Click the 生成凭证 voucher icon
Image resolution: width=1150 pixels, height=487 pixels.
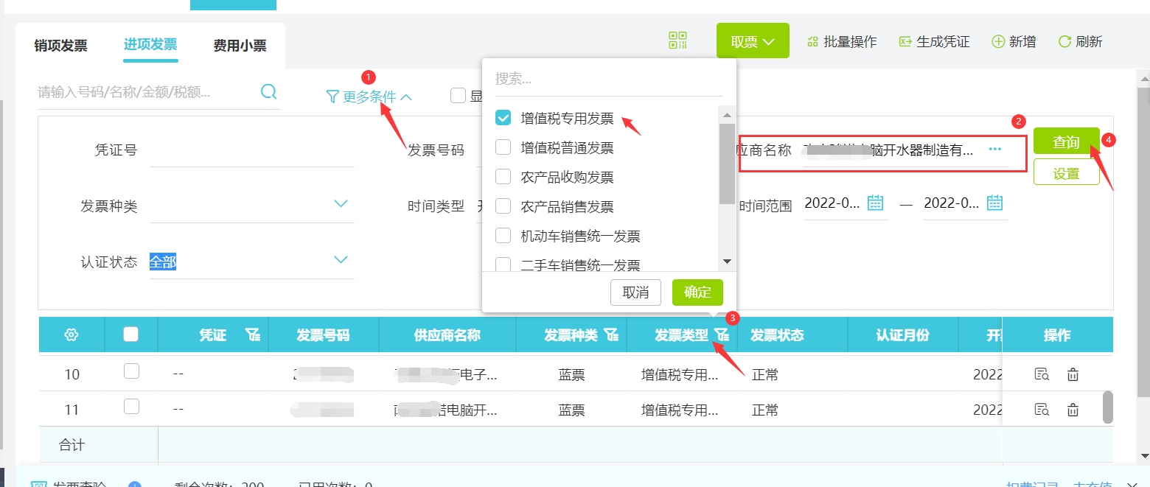click(x=905, y=41)
